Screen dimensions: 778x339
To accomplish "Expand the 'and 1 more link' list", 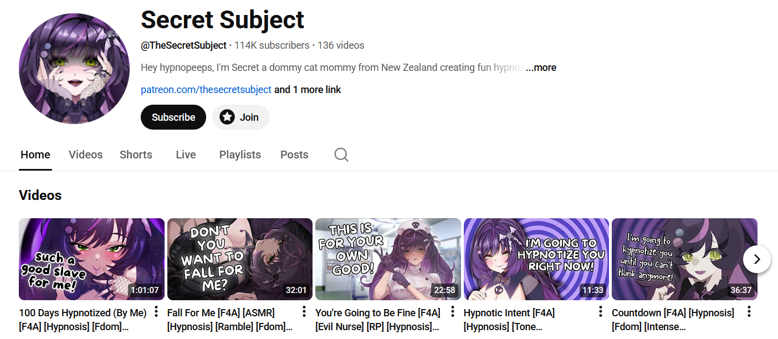I will [x=308, y=90].
